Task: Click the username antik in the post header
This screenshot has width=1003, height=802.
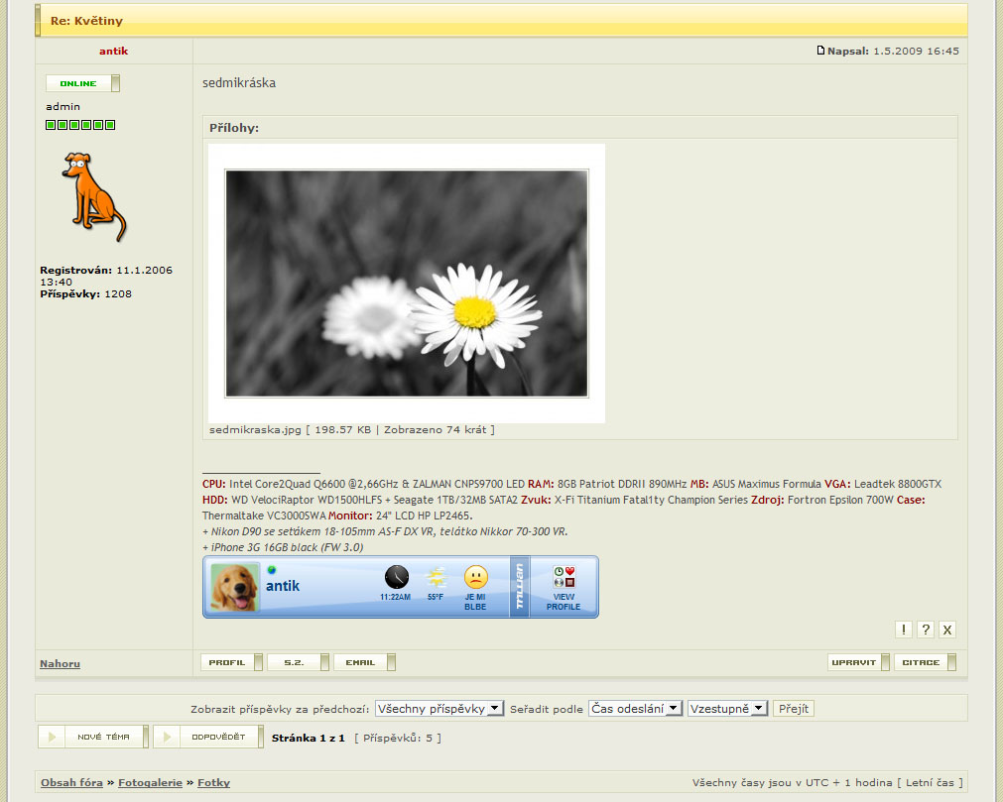Action: (114, 52)
